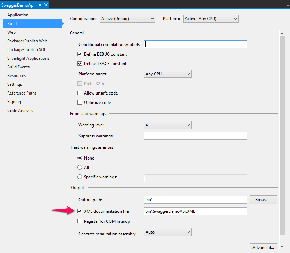Click the XML documentation file path field
The width and height of the screenshot is (290, 253).
(x=196, y=211)
